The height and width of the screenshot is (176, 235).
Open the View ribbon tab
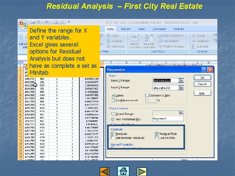tap(141, 29)
